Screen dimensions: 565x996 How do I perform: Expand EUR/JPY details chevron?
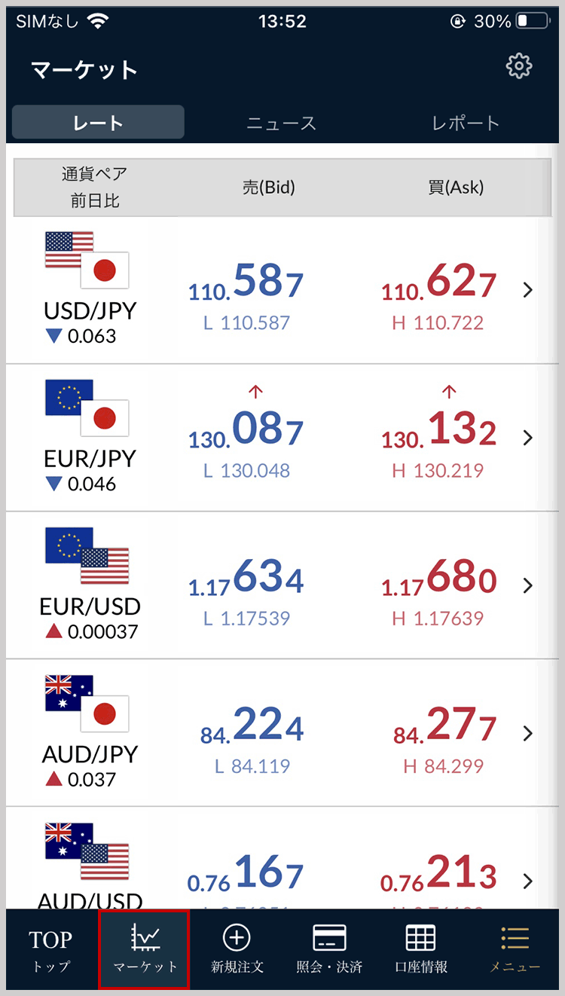(x=528, y=438)
